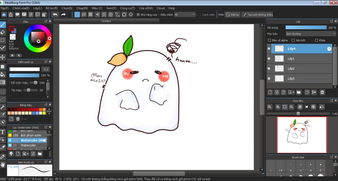338x181 pixels.
Task: Click the Redo arrow in toolbar
Action: click(63, 15)
